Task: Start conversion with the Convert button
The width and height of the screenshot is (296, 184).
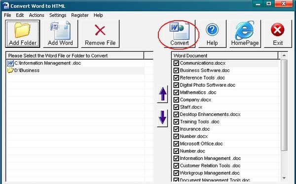Action: pyautogui.click(x=180, y=34)
